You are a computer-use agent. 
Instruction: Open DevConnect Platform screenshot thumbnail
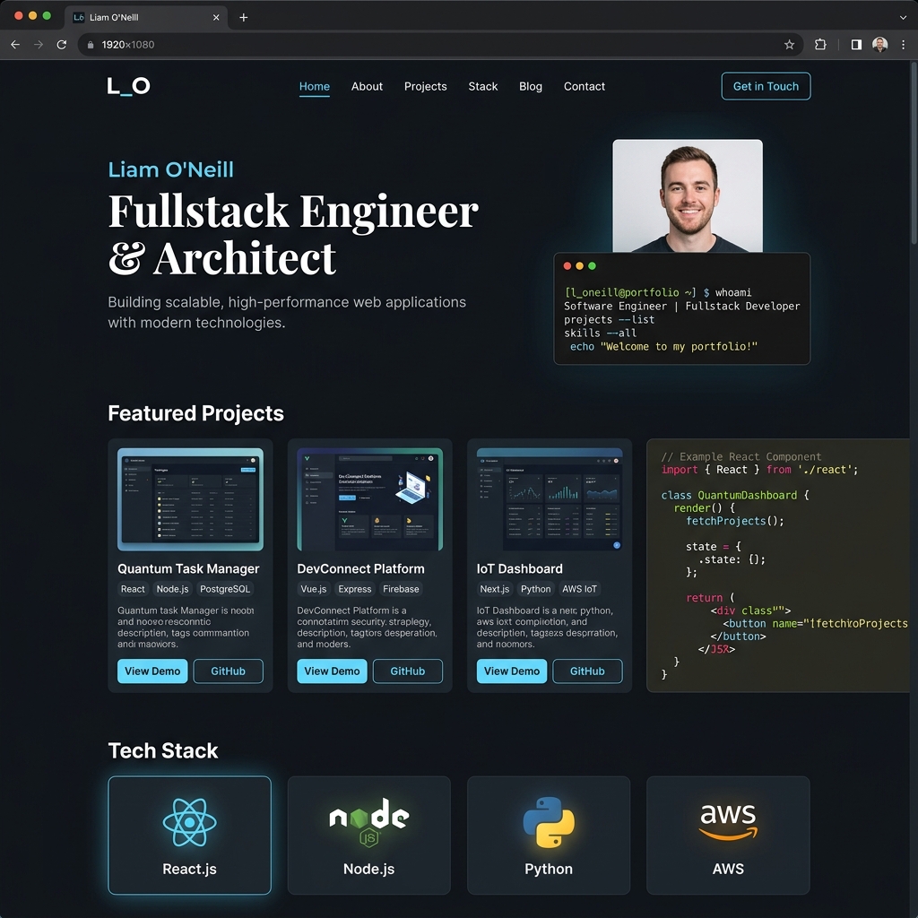click(369, 499)
